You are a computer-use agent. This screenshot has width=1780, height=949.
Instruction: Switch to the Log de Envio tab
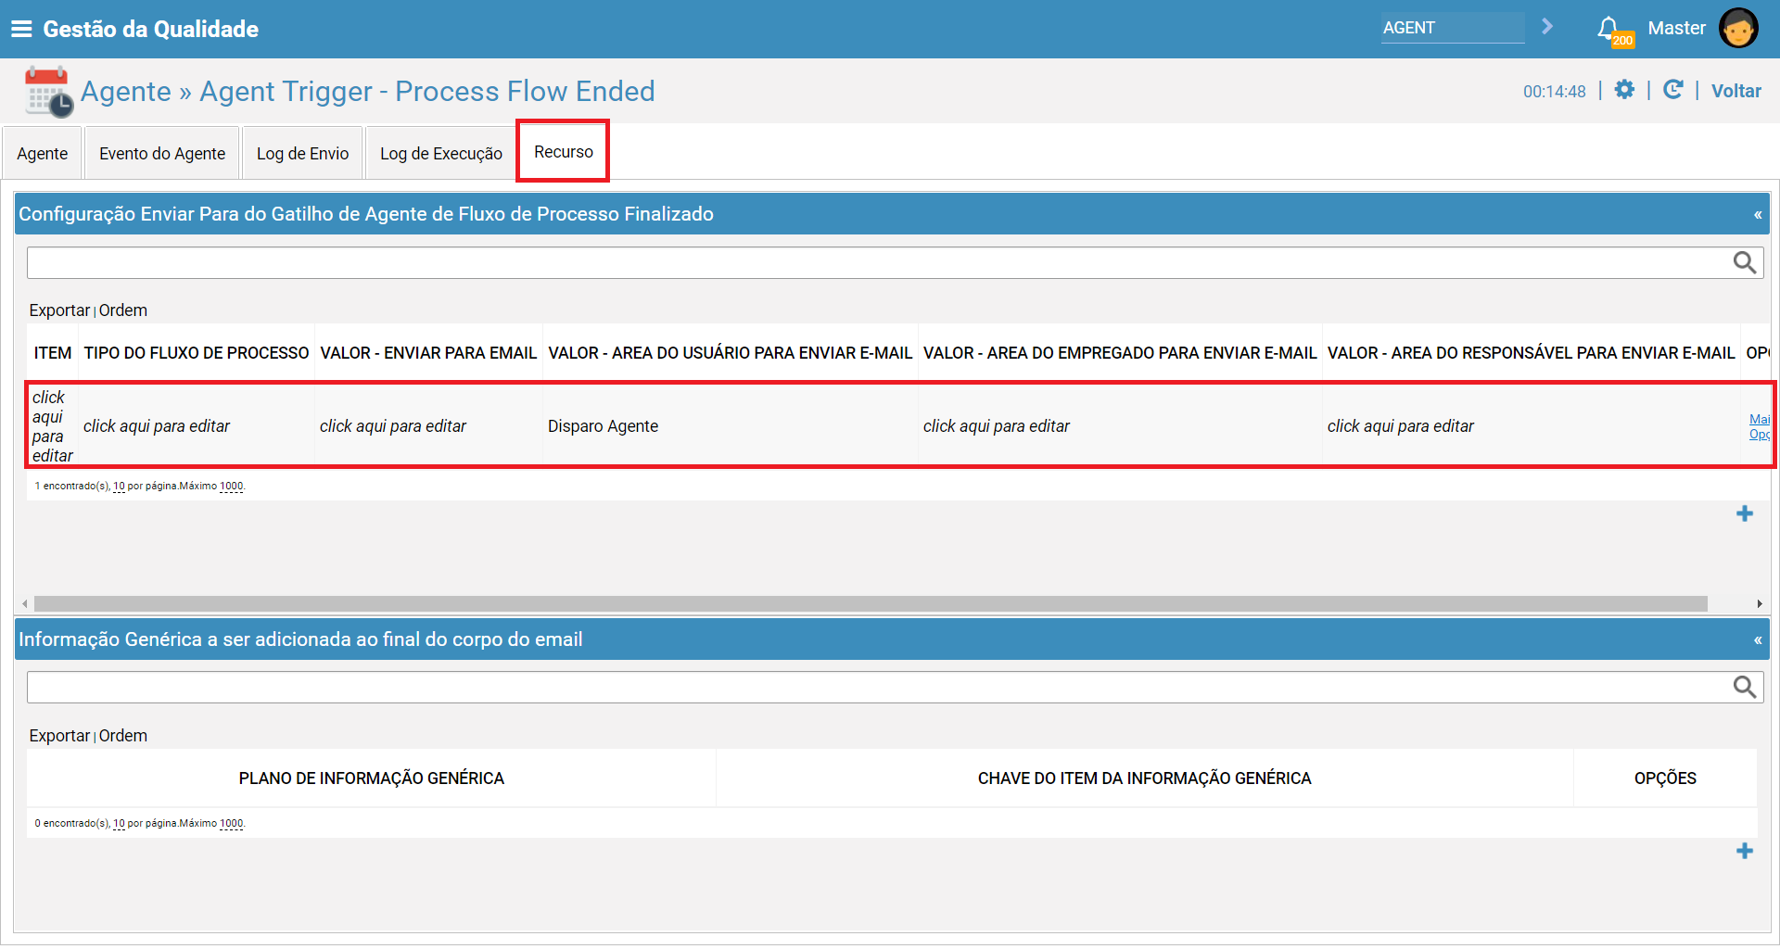302,154
